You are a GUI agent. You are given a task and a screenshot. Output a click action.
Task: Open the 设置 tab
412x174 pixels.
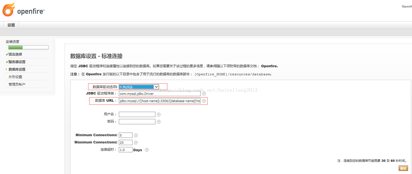[11, 25]
